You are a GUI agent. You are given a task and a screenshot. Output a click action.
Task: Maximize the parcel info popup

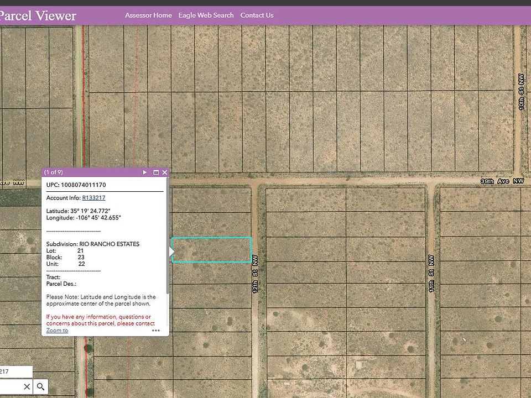[156, 172]
